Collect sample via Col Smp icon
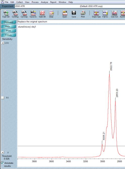The height and width of the screenshot is (169, 125). (x=24, y=14)
